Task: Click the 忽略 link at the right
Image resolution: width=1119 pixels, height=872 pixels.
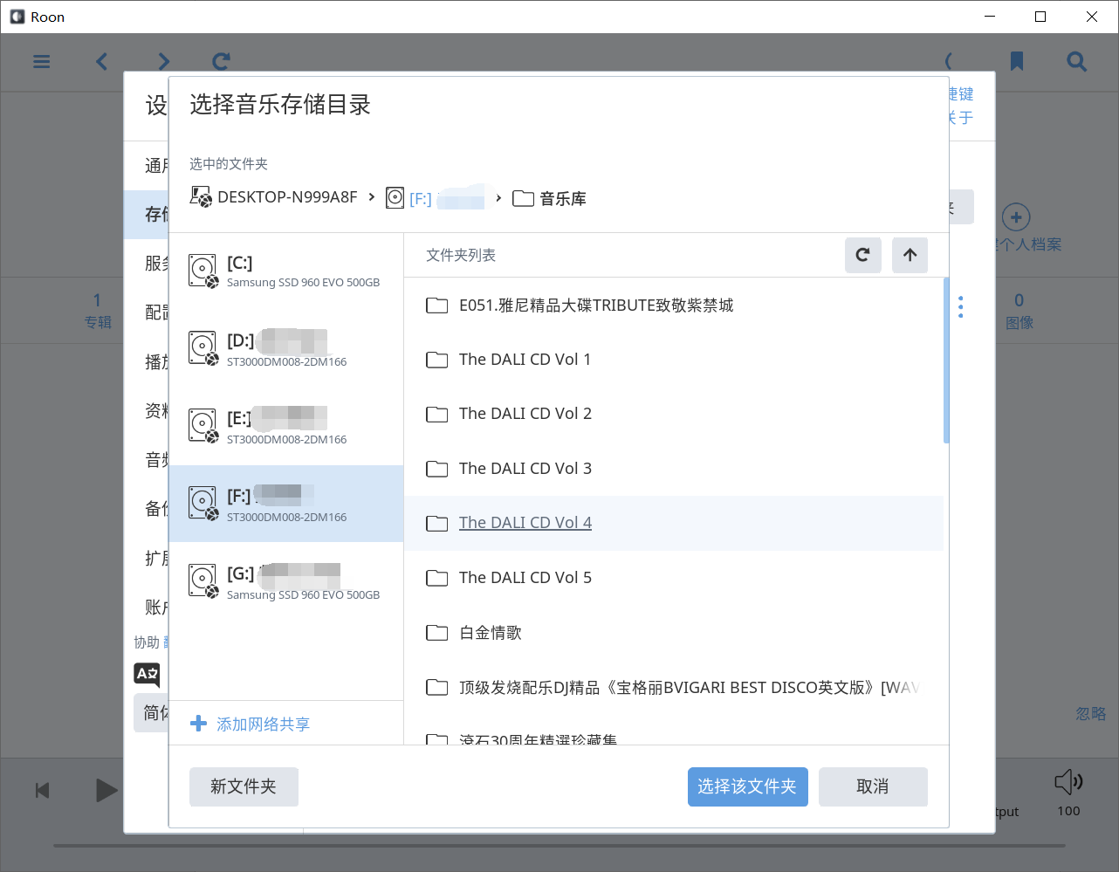Action: click(1090, 713)
